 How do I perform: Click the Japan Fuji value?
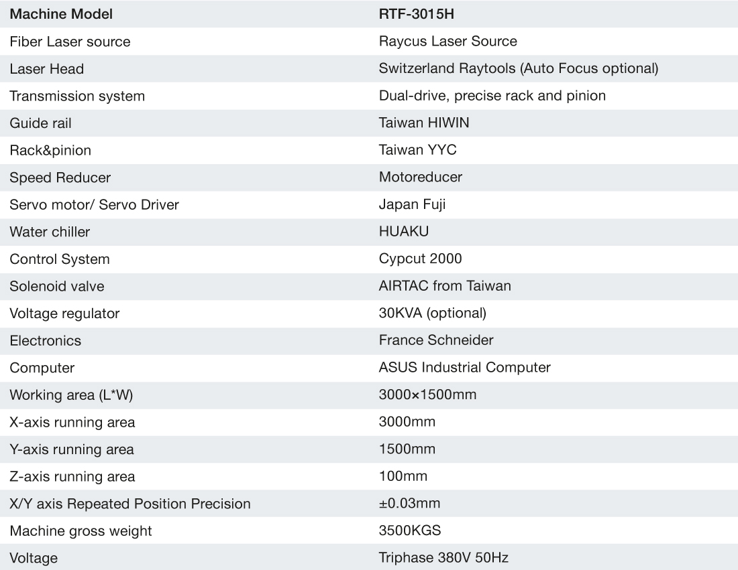[x=412, y=204]
